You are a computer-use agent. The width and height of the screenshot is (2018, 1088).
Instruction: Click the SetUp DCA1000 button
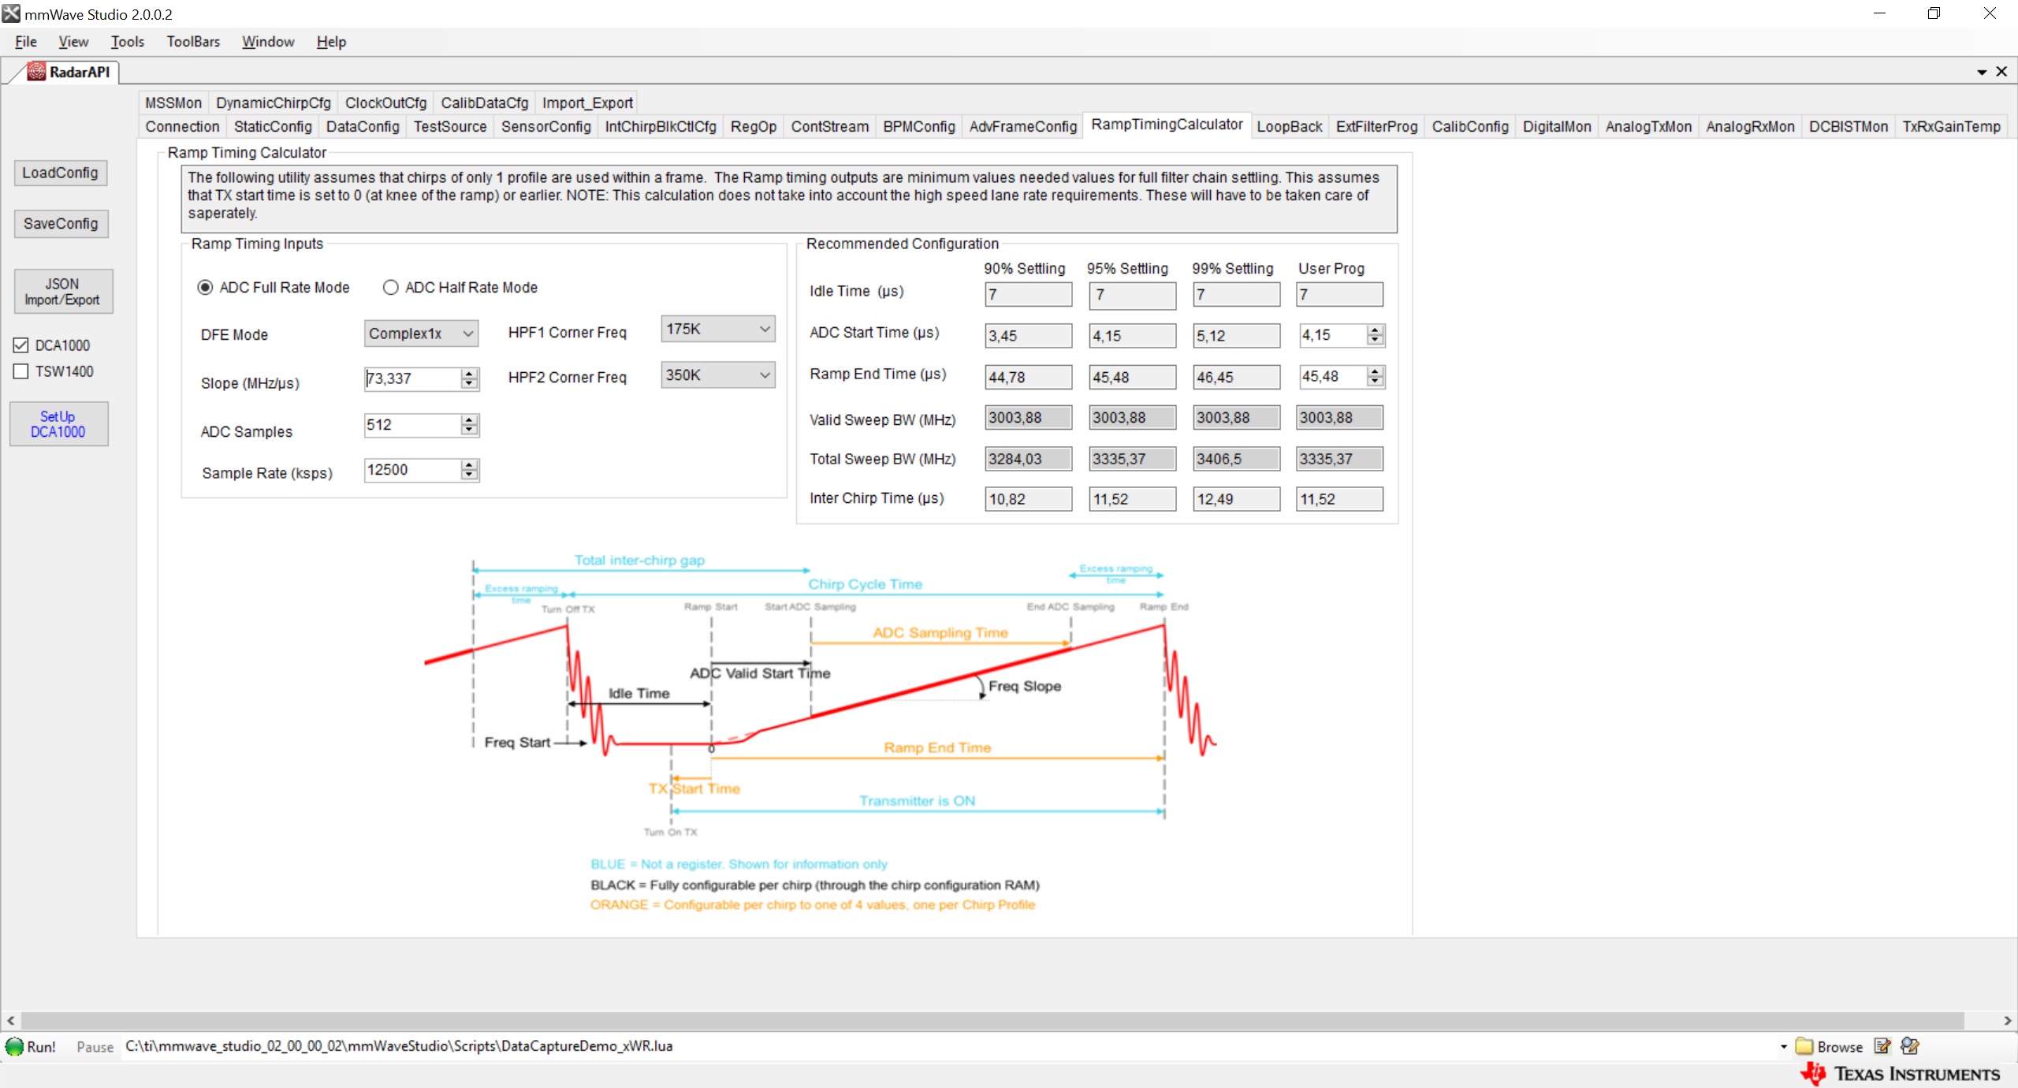58,424
